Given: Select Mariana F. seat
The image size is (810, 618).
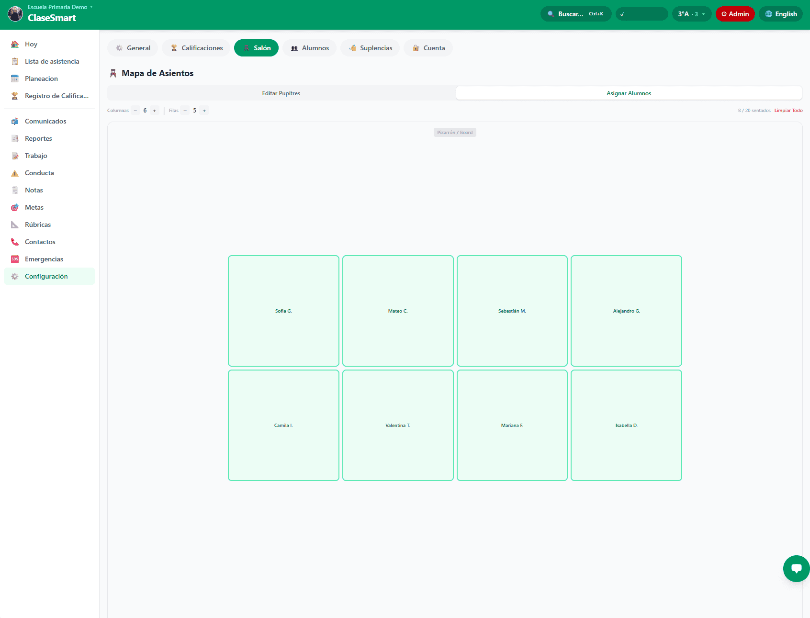Looking at the screenshot, I should pyautogui.click(x=512, y=426).
